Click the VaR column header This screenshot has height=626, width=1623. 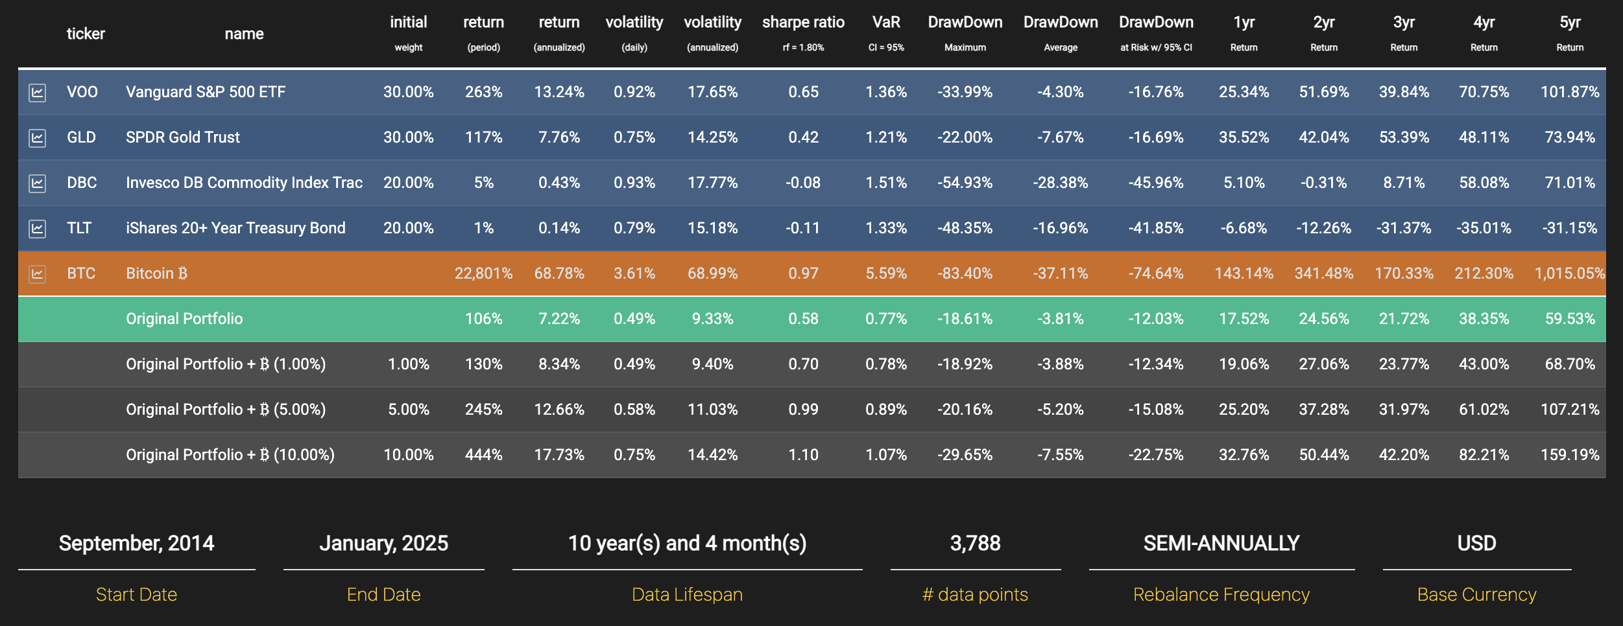pos(886,23)
